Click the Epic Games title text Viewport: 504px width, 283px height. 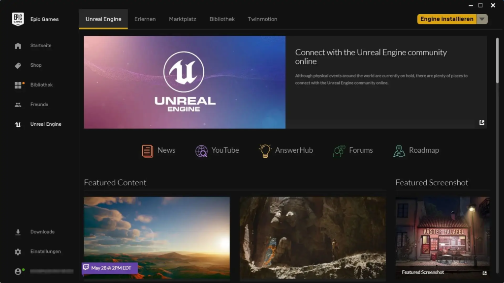[x=44, y=19]
